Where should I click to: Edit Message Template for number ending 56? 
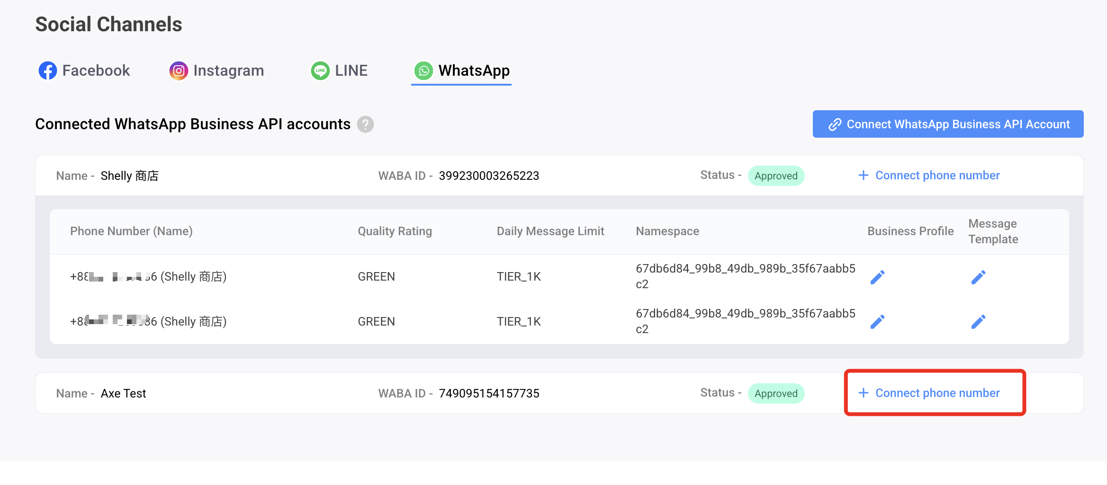978,277
